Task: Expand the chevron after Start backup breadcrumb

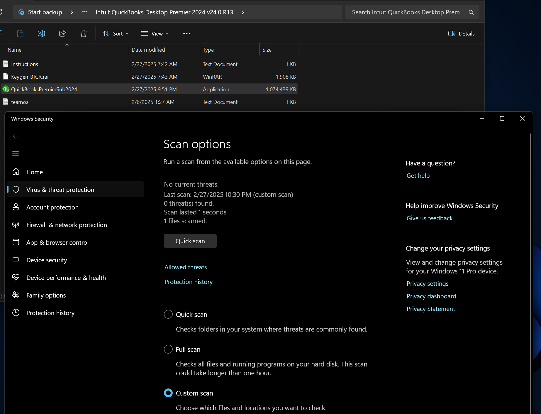Action: coord(72,12)
